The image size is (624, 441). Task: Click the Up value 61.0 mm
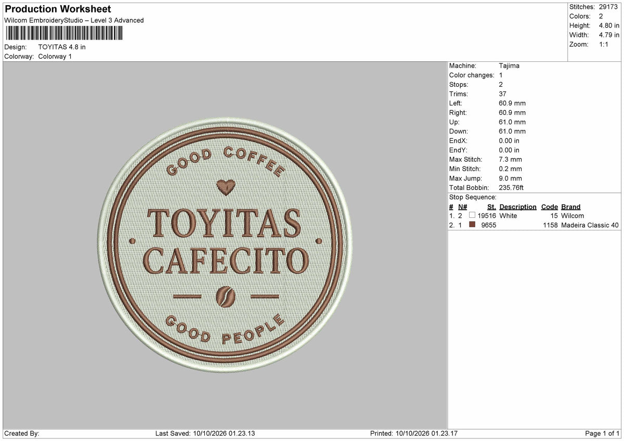click(x=512, y=122)
